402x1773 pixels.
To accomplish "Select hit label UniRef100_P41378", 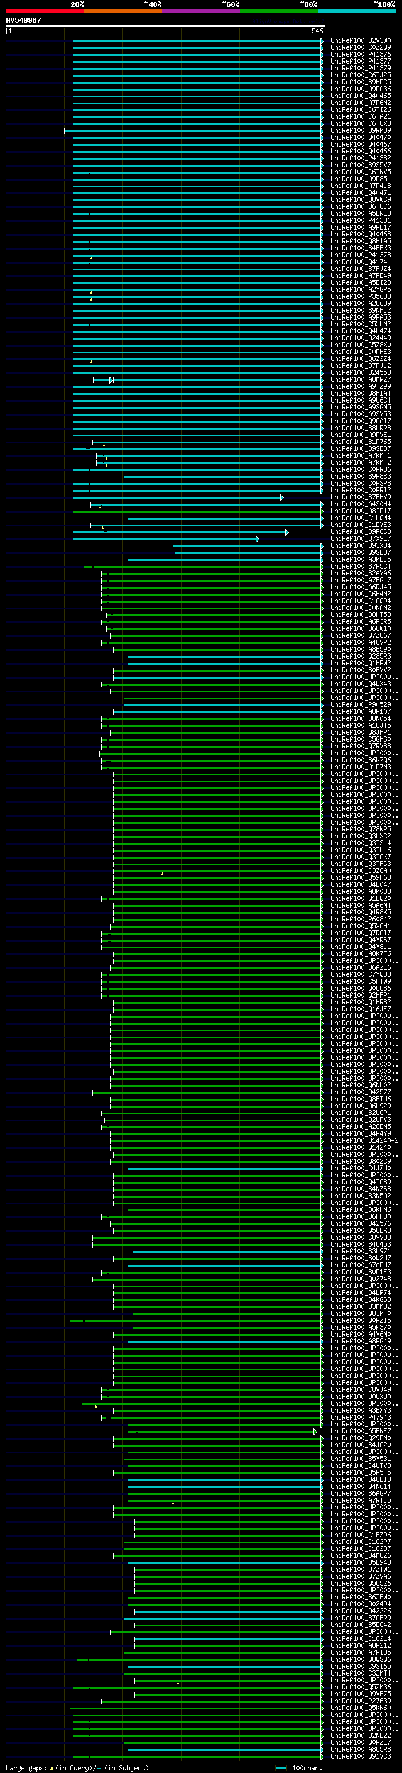I will (361, 255).
